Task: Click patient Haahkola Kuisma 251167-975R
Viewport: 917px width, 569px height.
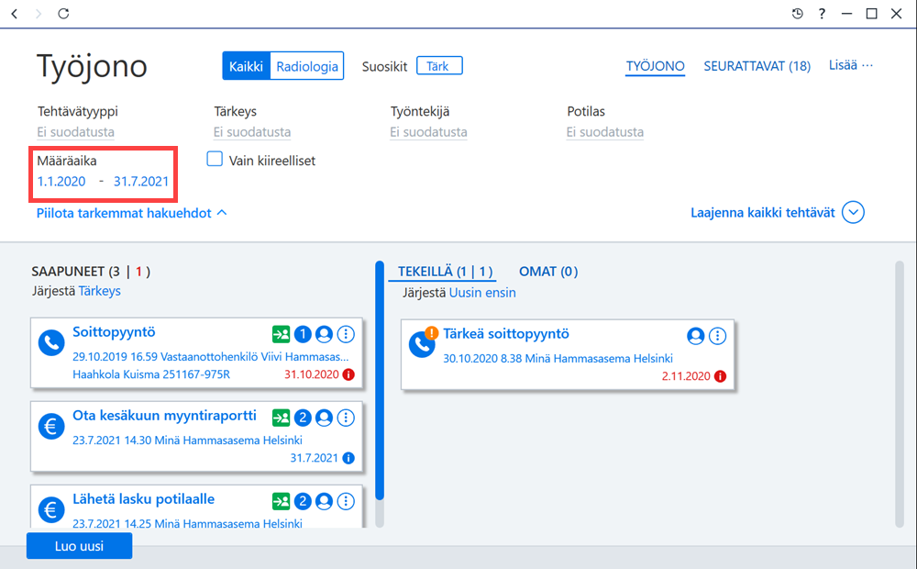Action: (x=151, y=374)
